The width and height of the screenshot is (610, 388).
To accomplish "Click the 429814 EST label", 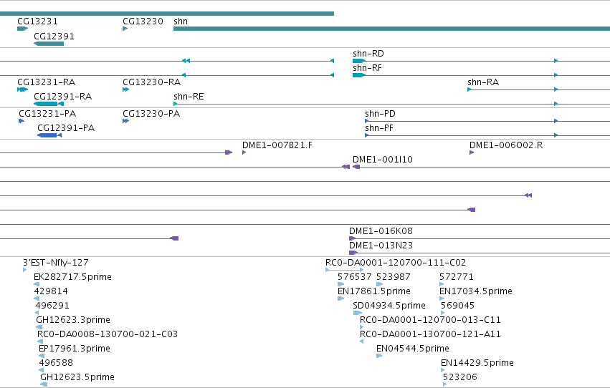I will click(x=51, y=291).
